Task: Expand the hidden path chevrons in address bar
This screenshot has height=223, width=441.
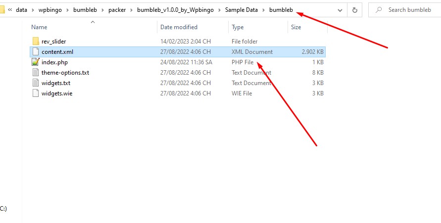Action: click(10, 10)
